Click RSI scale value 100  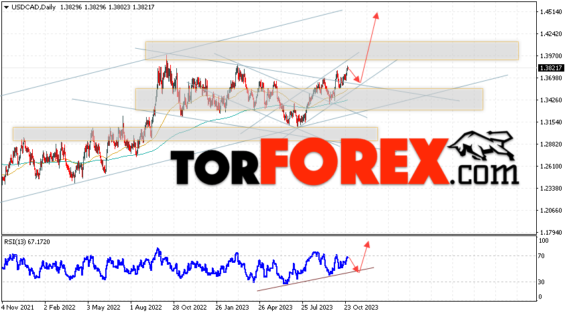click(x=543, y=241)
